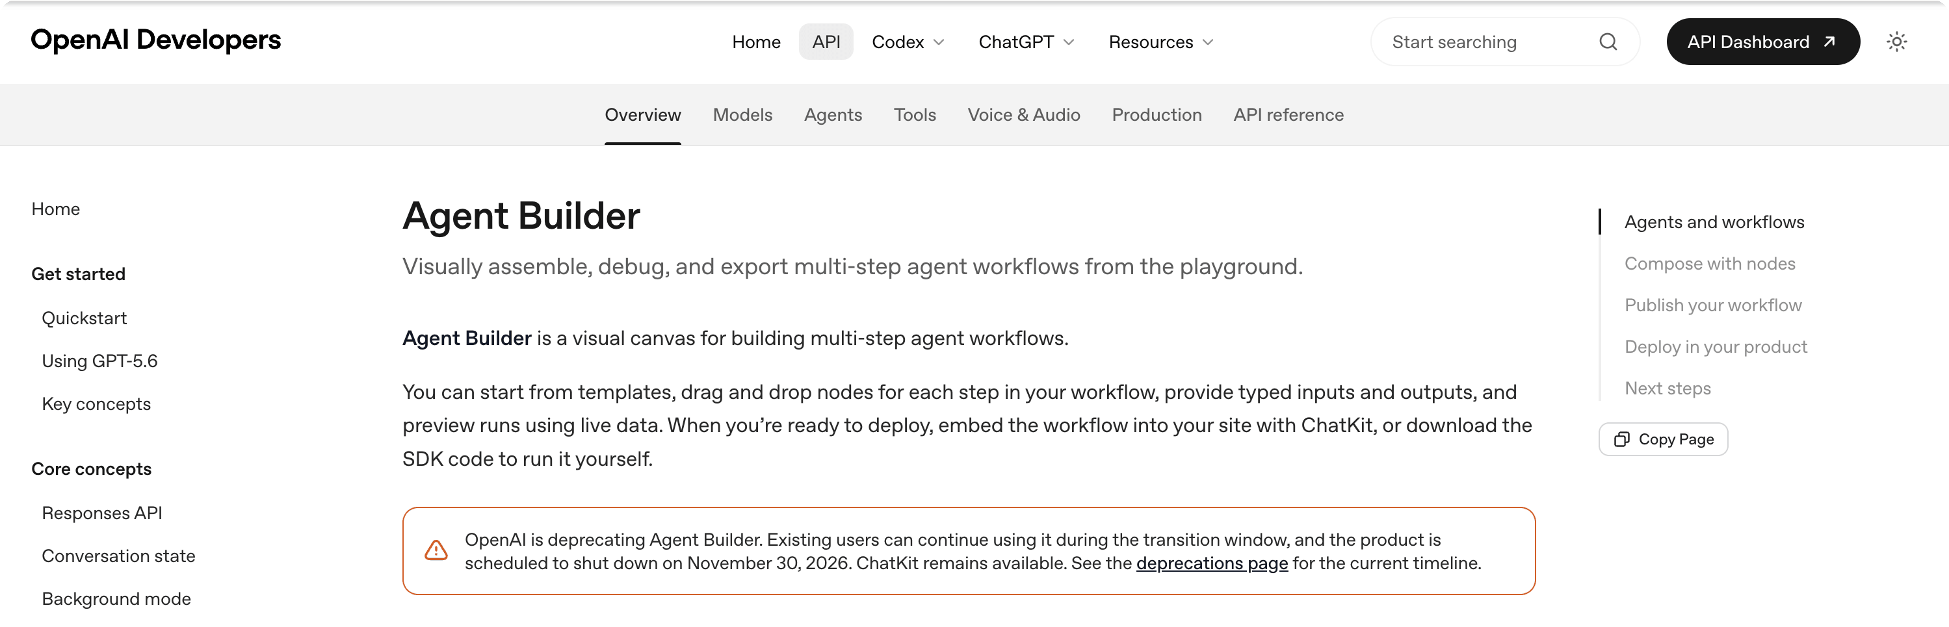The image size is (1949, 627).
Task: Go to Home in top navigation
Action: tap(756, 42)
